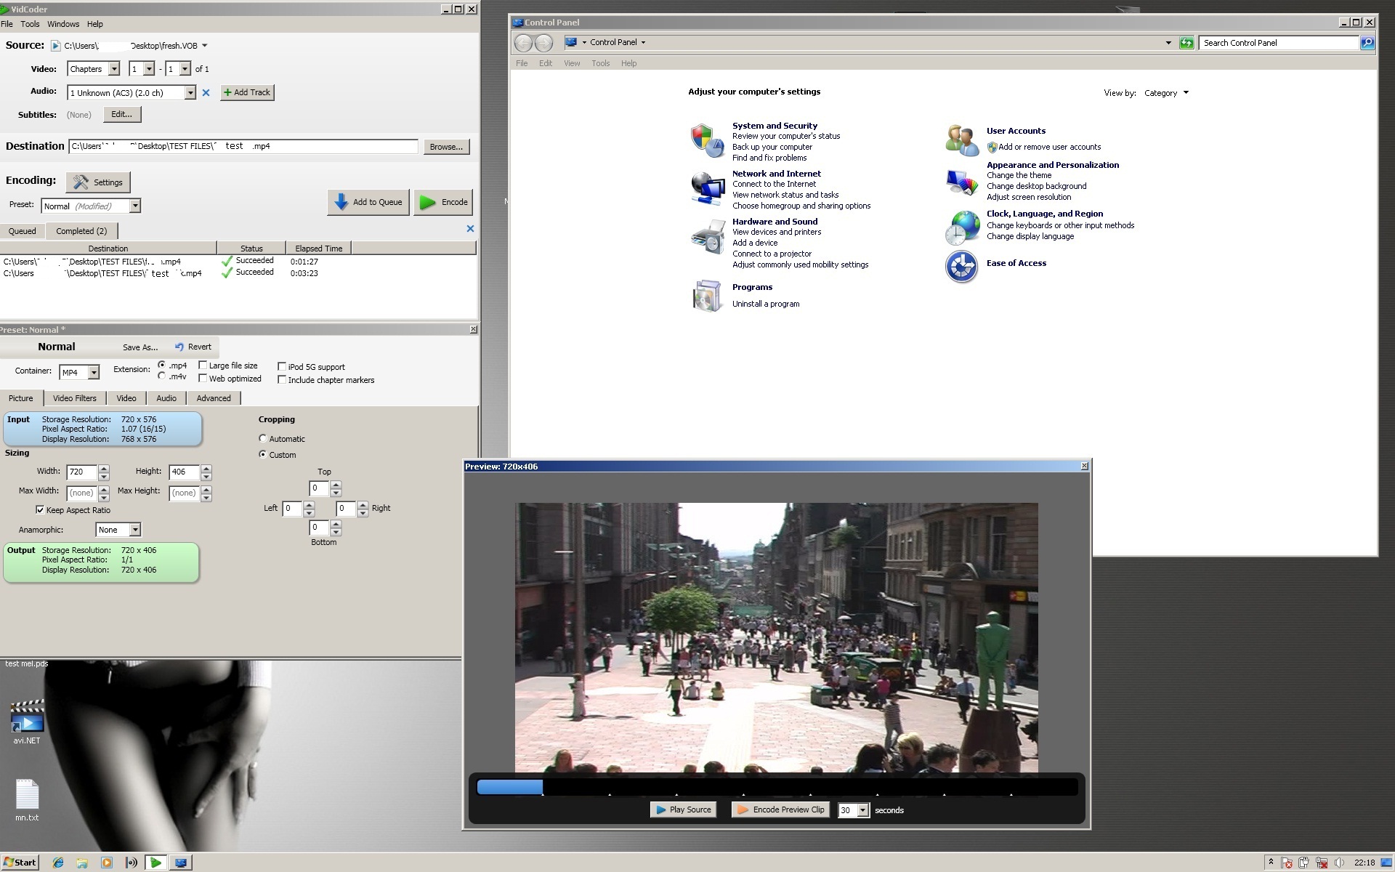1395x872 pixels.
Task: Select the .m4v extension radio button
Action: (x=161, y=376)
